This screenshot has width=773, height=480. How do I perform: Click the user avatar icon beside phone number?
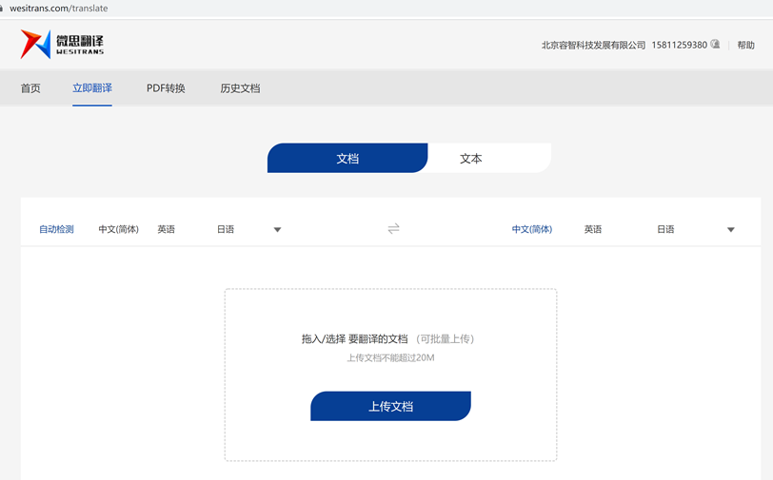[x=716, y=45]
